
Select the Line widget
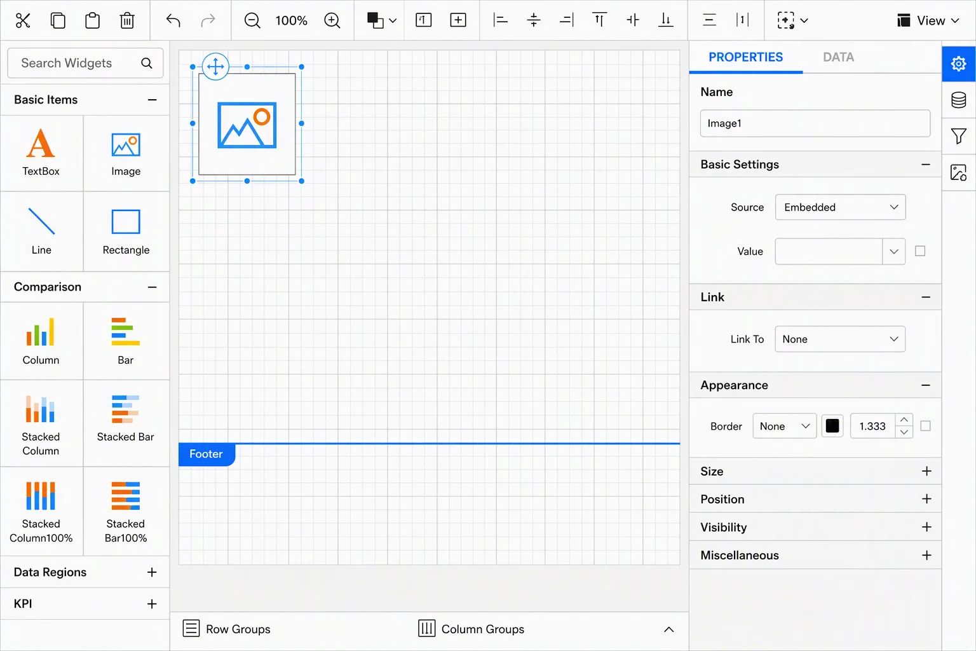[x=41, y=231]
